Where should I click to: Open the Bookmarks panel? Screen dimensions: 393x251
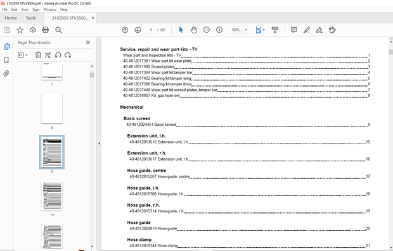[x=6, y=60]
